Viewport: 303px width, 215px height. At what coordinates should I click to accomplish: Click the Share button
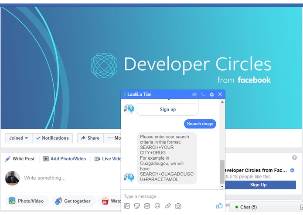[x=90, y=138]
